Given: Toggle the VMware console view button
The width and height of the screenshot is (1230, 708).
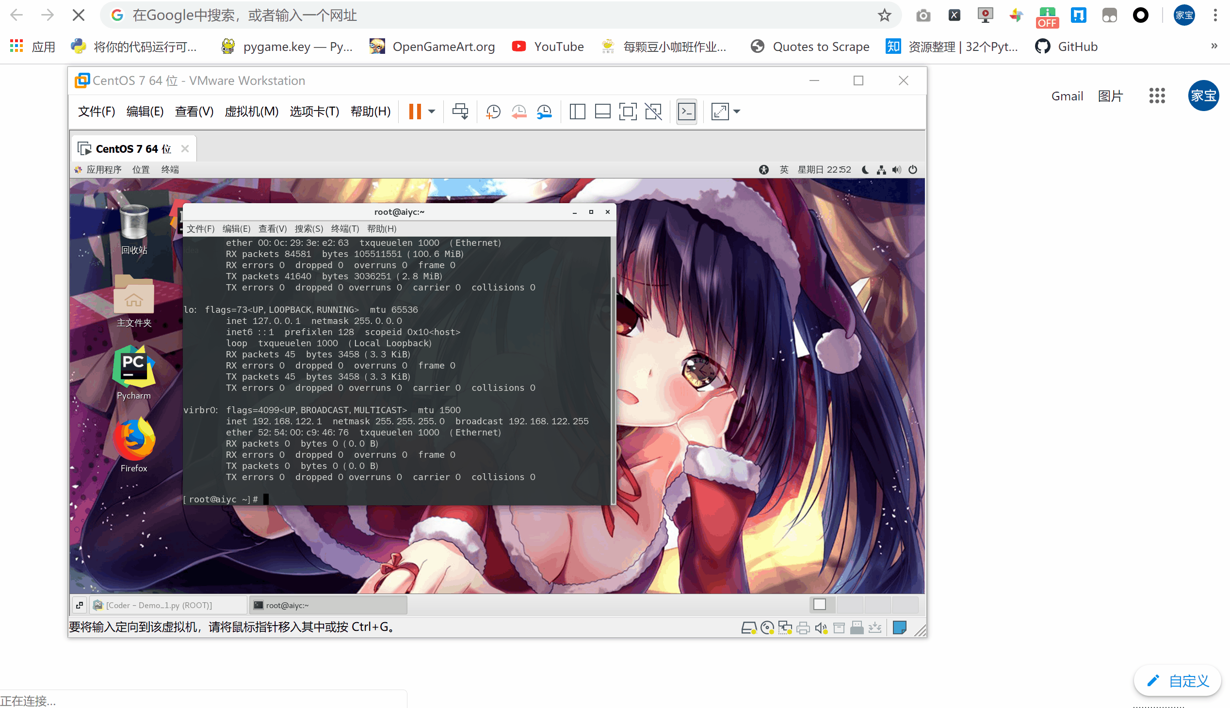Looking at the screenshot, I should tap(686, 112).
